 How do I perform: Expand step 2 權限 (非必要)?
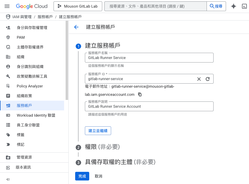[102, 147]
